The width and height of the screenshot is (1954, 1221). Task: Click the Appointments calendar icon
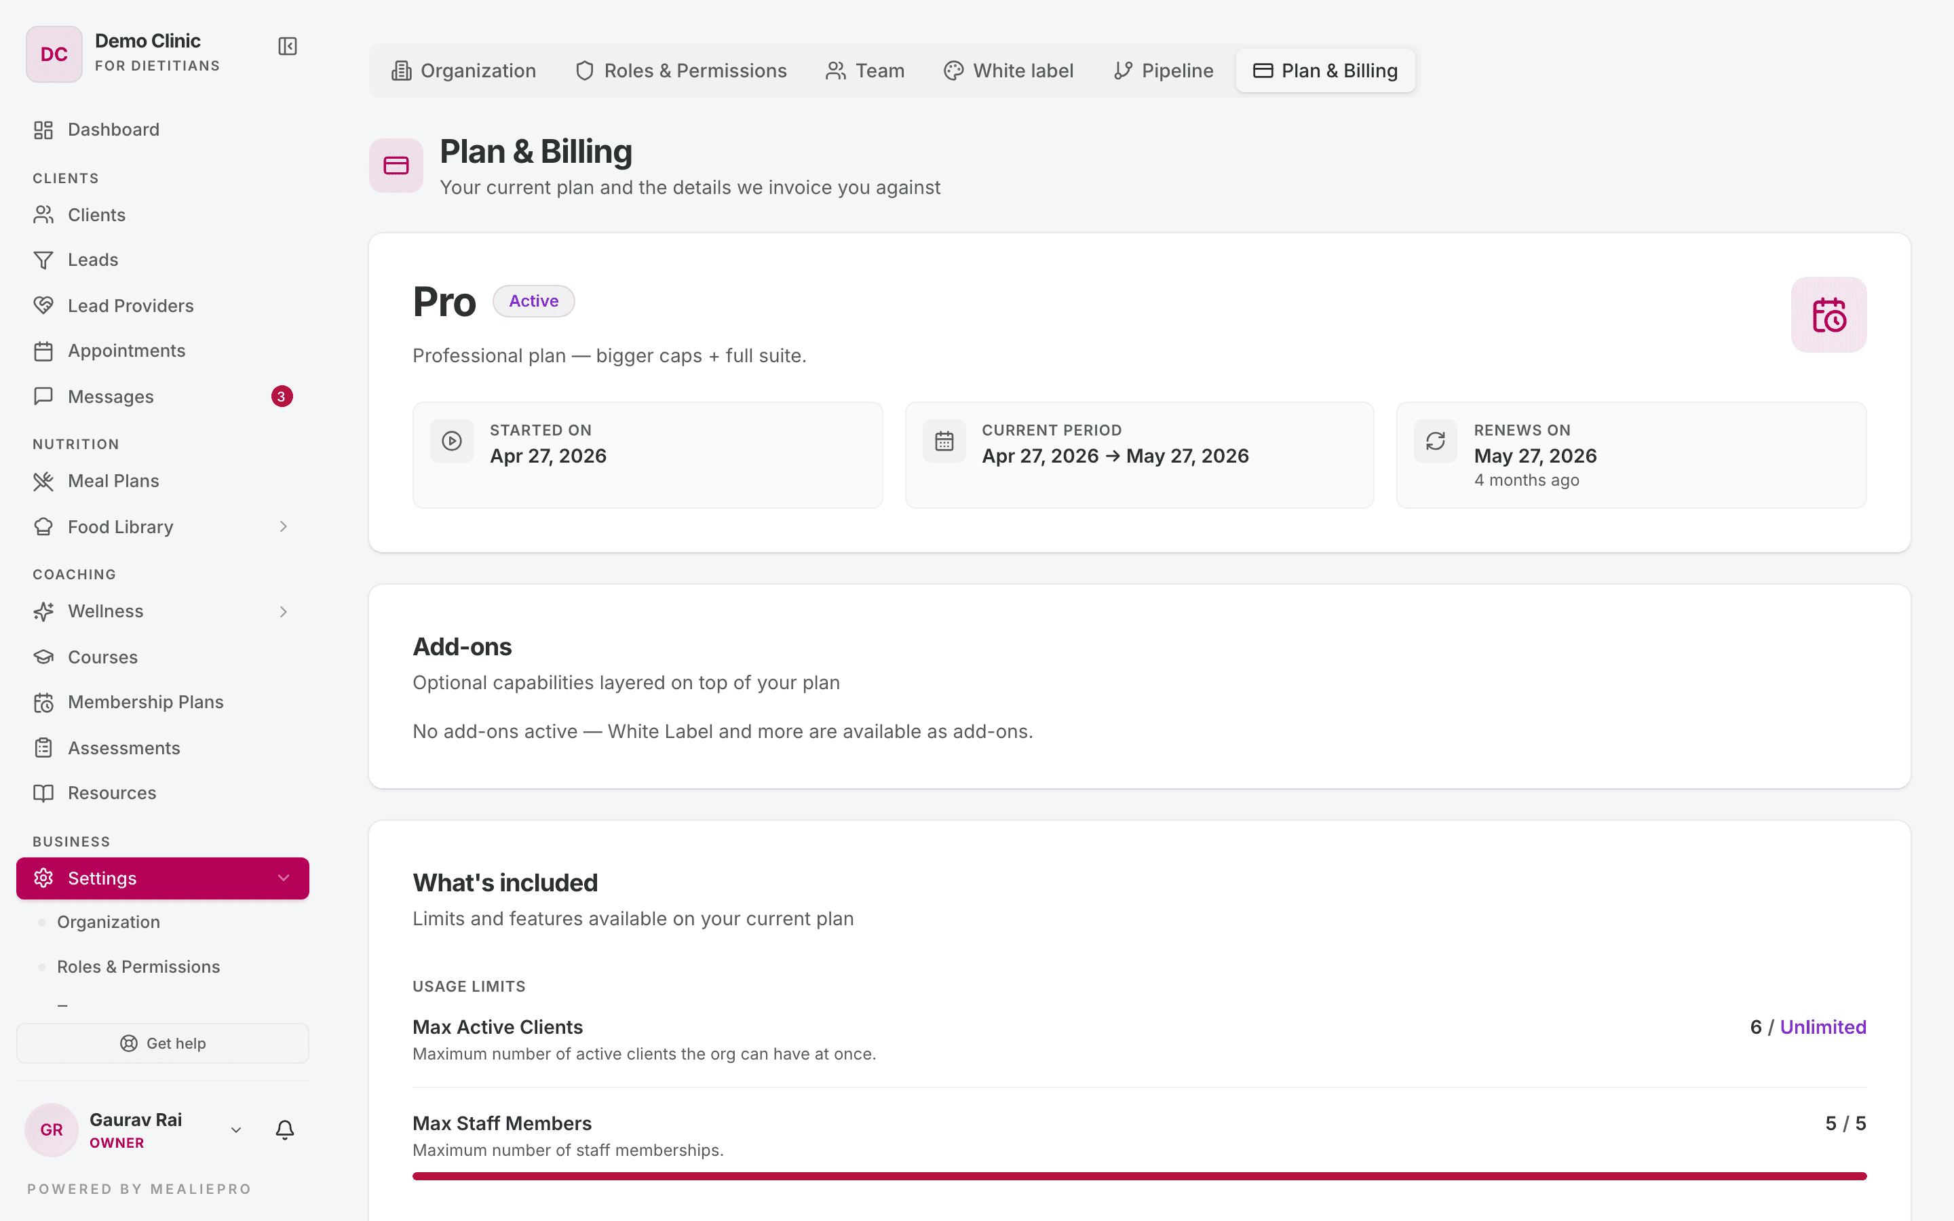[43, 351]
